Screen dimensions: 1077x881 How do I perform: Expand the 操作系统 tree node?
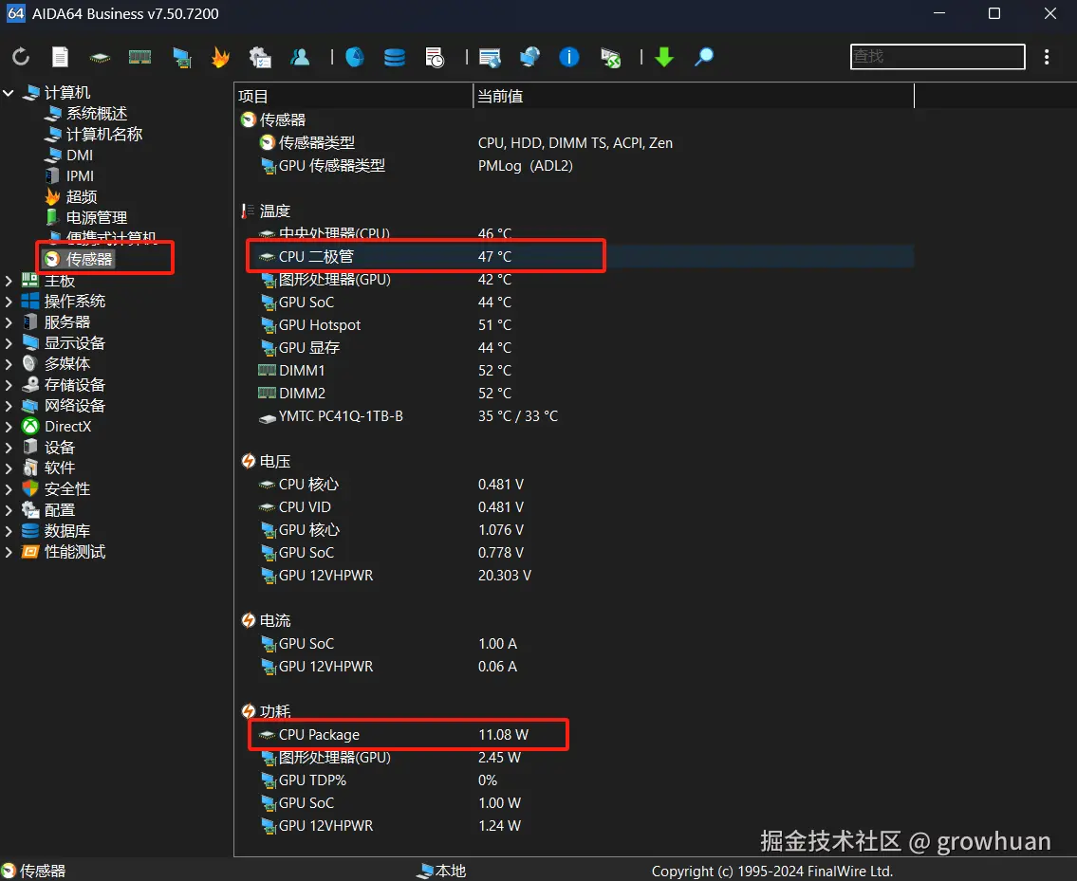click(x=9, y=302)
